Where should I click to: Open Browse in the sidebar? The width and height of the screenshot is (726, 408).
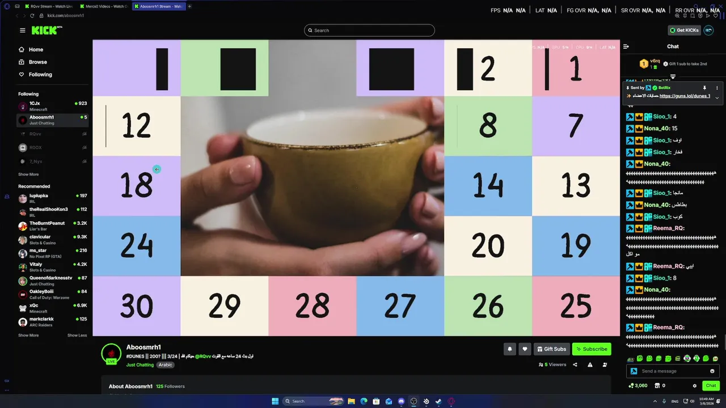coord(33,62)
